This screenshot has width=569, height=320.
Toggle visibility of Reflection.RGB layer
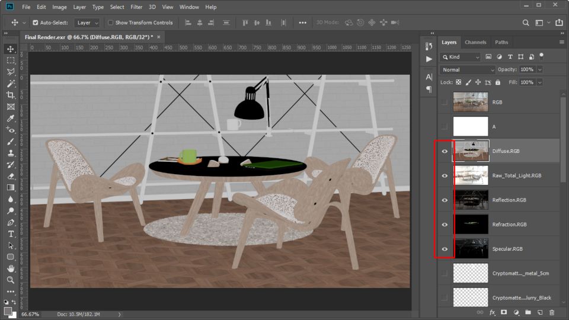pyautogui.click(x=445, y=200)
